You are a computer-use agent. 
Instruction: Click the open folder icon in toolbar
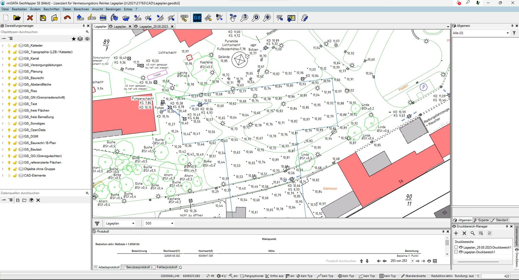[x=17, y=18]
